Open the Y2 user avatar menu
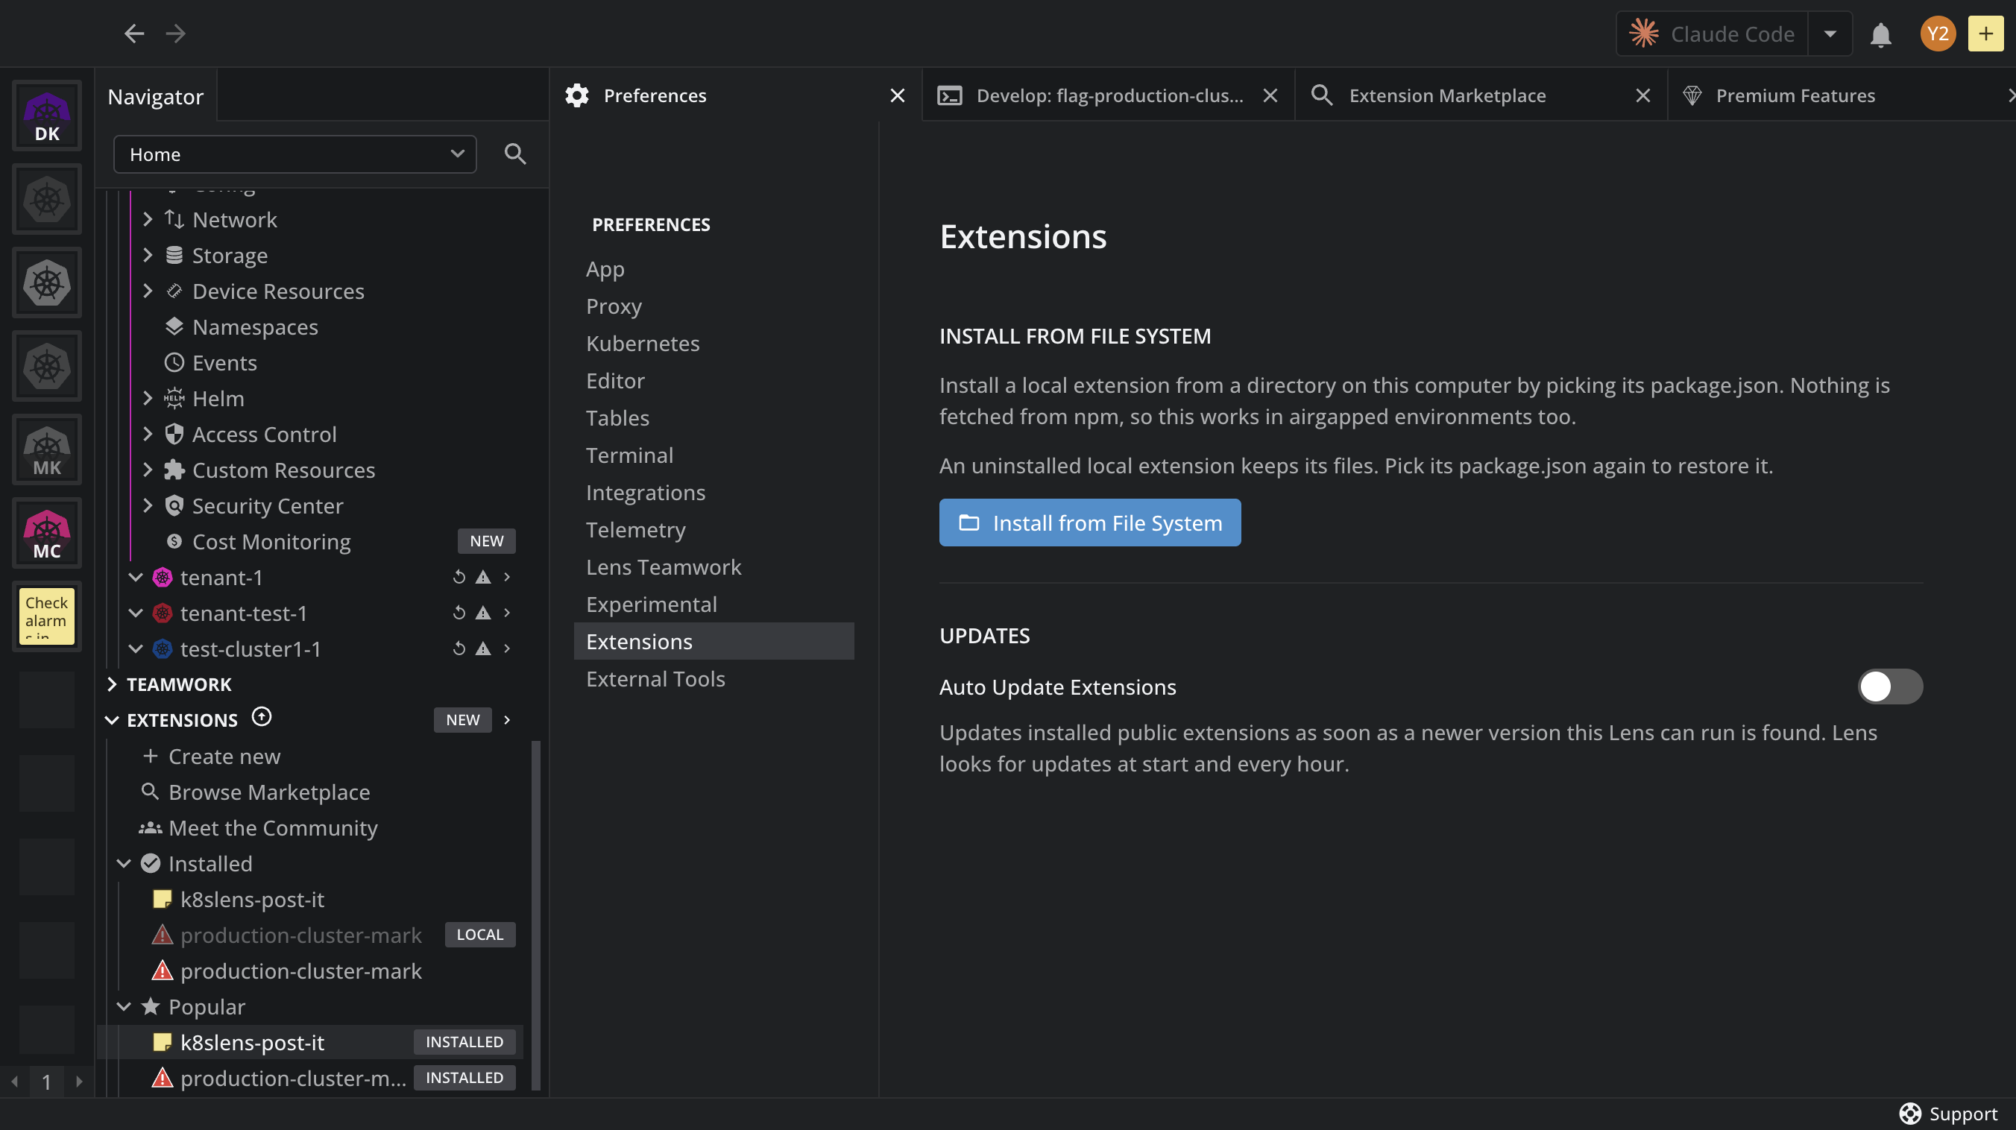2016x1130 pixels. point(1938,34)
